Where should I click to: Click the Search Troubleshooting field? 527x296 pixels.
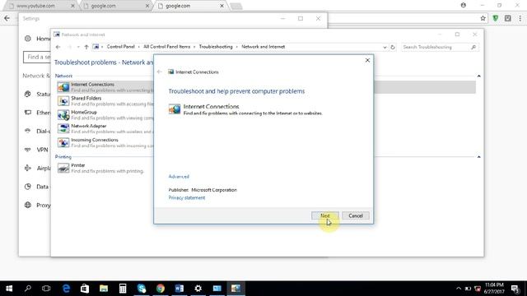[x=439, y=48]
